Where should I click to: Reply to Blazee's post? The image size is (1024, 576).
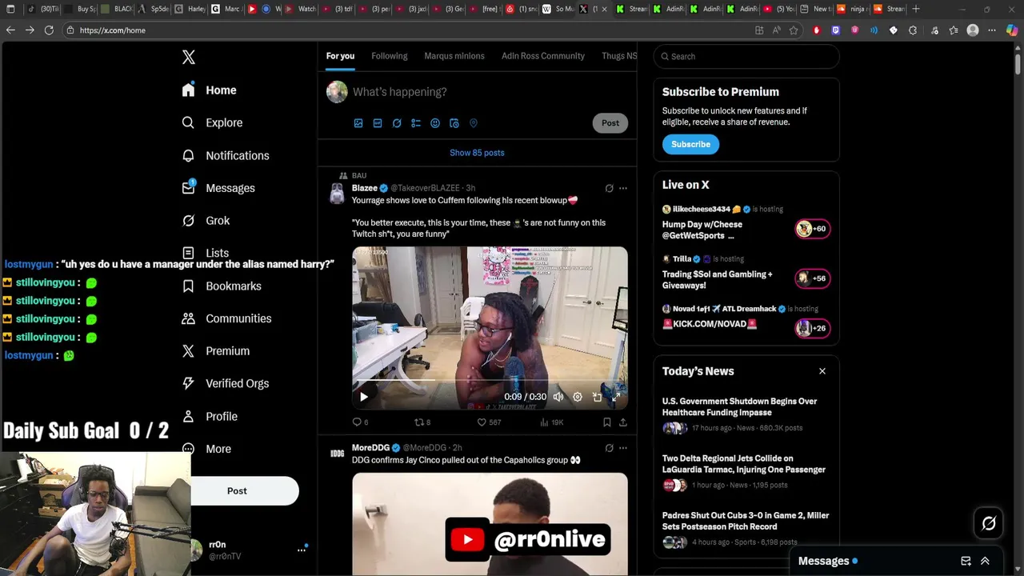(360, 422)
